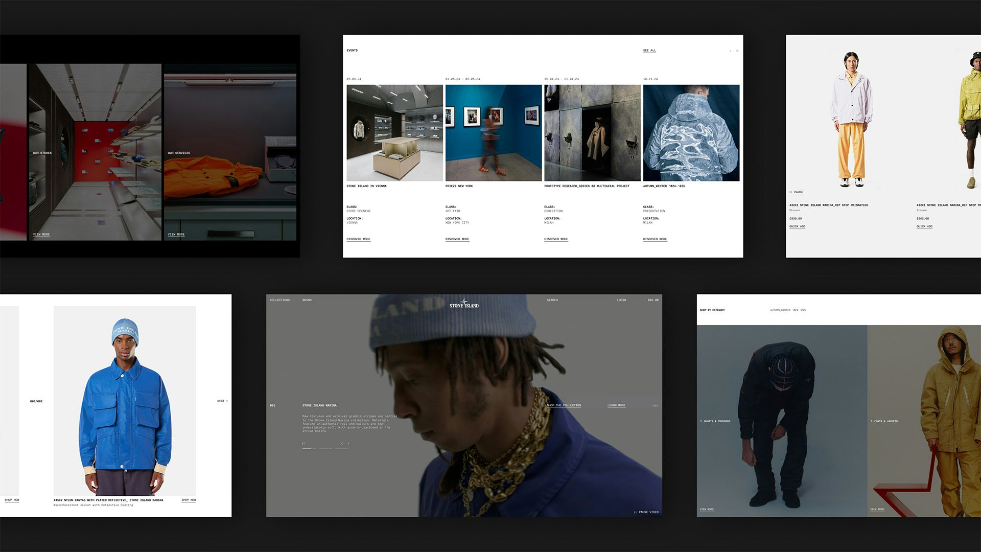This screenshot has height=552, width=981.
Task: Click 001/002 slide counter
Action: 36,401
